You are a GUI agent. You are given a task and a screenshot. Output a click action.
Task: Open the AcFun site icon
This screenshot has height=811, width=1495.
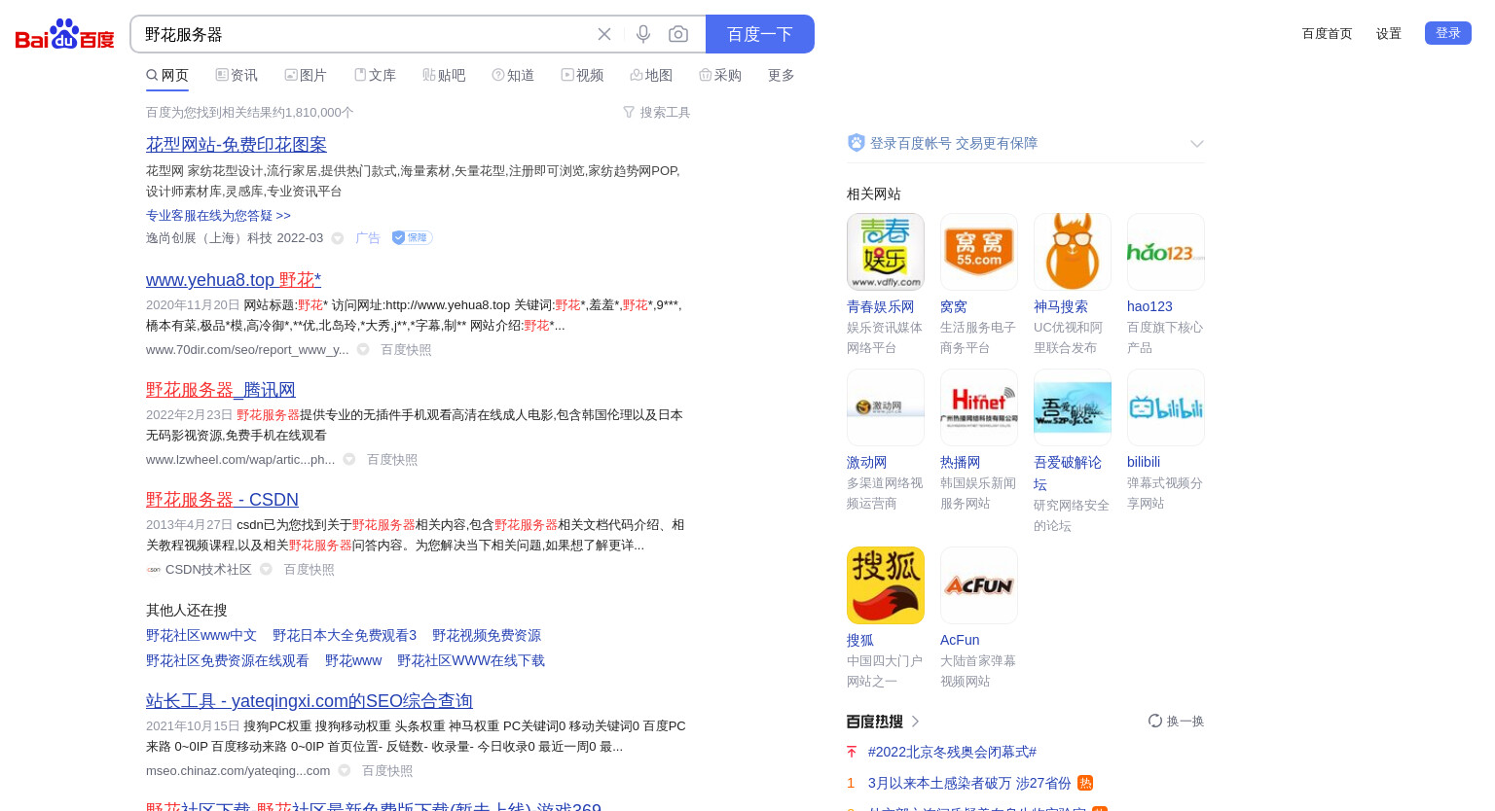tap(979, 585)
